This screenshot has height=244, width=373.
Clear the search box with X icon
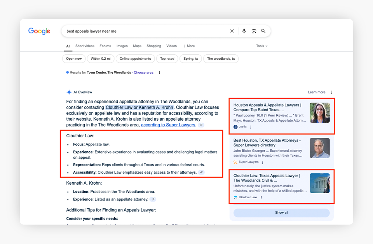pyautogui.click(x=232, y=31)
